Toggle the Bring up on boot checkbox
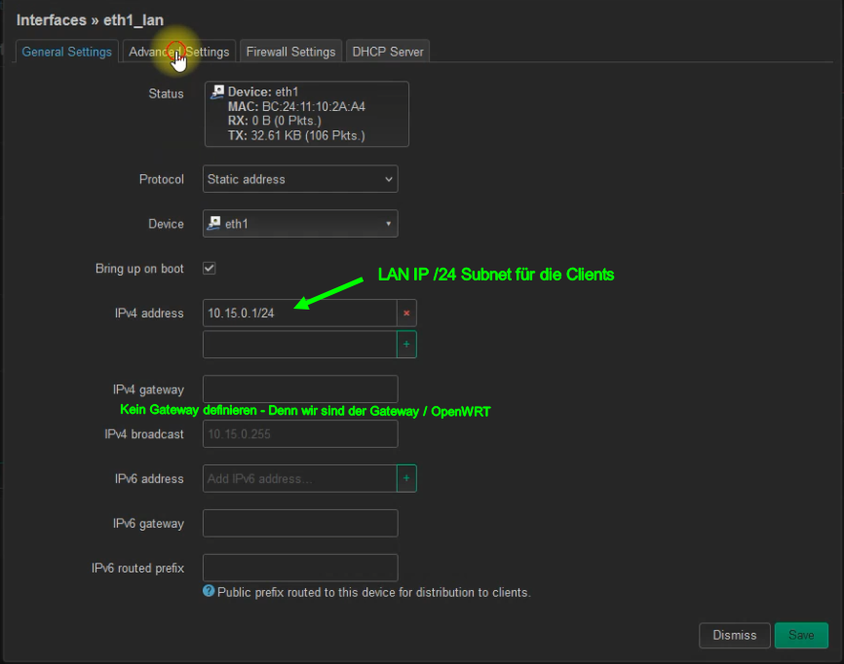The width and height of the screenshot is (844, 664). [x=209, y=268]
